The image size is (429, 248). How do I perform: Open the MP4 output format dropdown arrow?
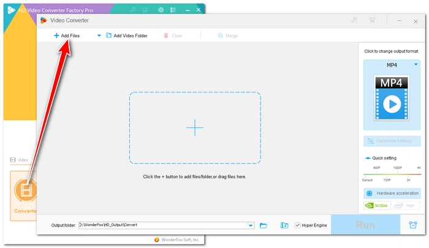(416, 64)
